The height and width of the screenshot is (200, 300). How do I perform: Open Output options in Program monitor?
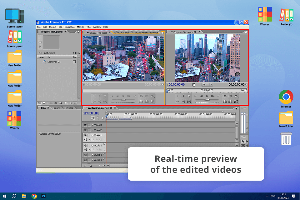tap(236, 96)
